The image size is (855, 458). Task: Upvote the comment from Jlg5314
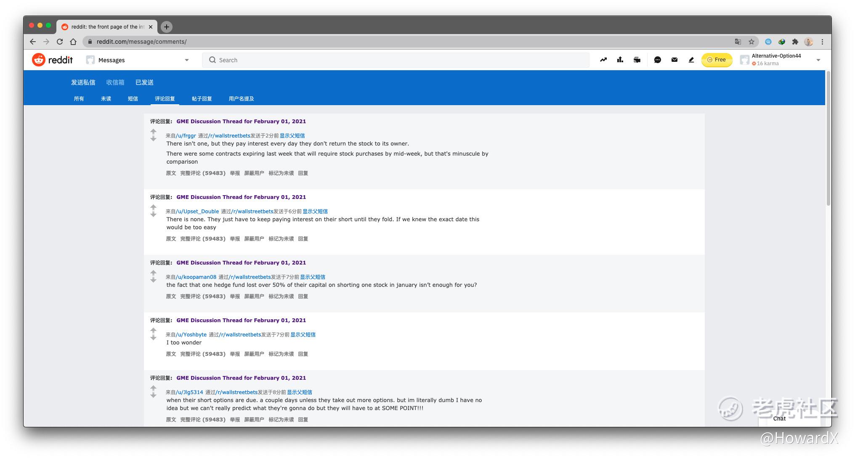point(153,388)
